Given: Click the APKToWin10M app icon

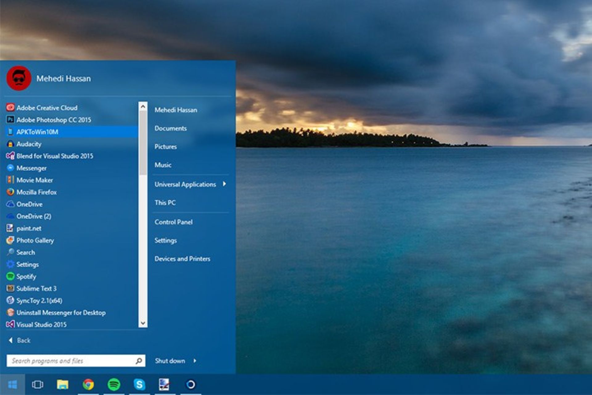Looking at the screenshot, I should (x=10, y=132).
